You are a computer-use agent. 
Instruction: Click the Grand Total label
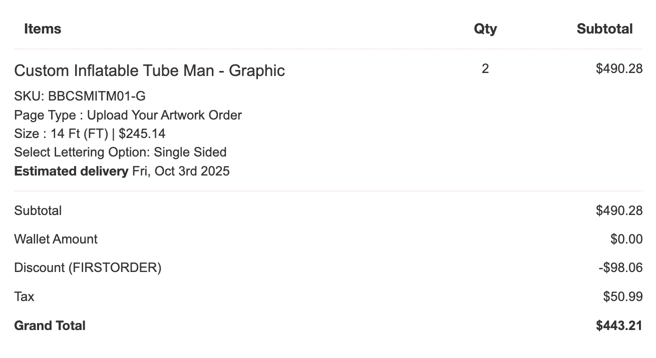pyautogui.click(x=50, y=325)
